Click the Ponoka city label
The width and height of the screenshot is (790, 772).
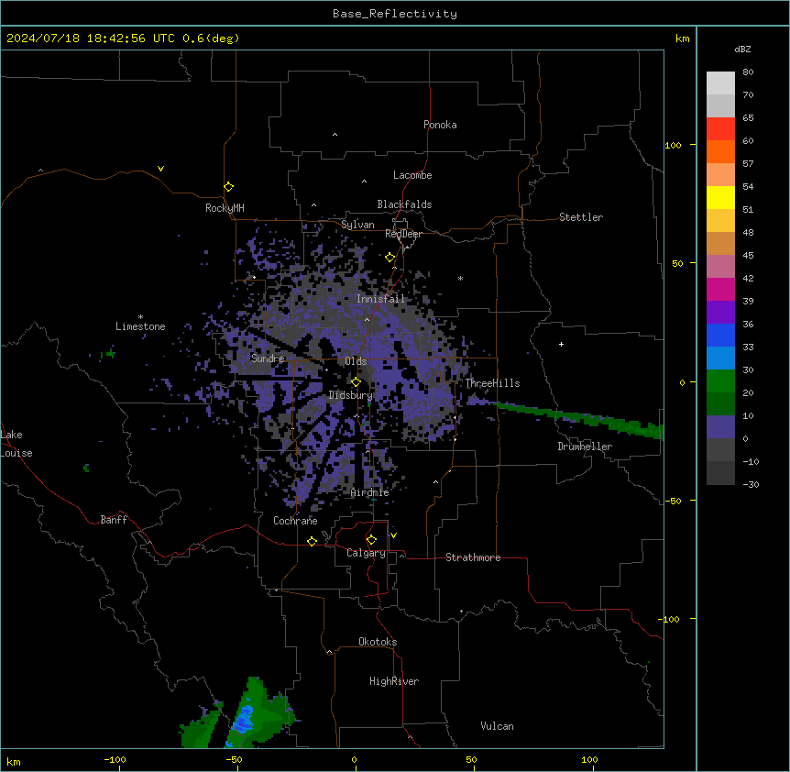coord(440,125)
